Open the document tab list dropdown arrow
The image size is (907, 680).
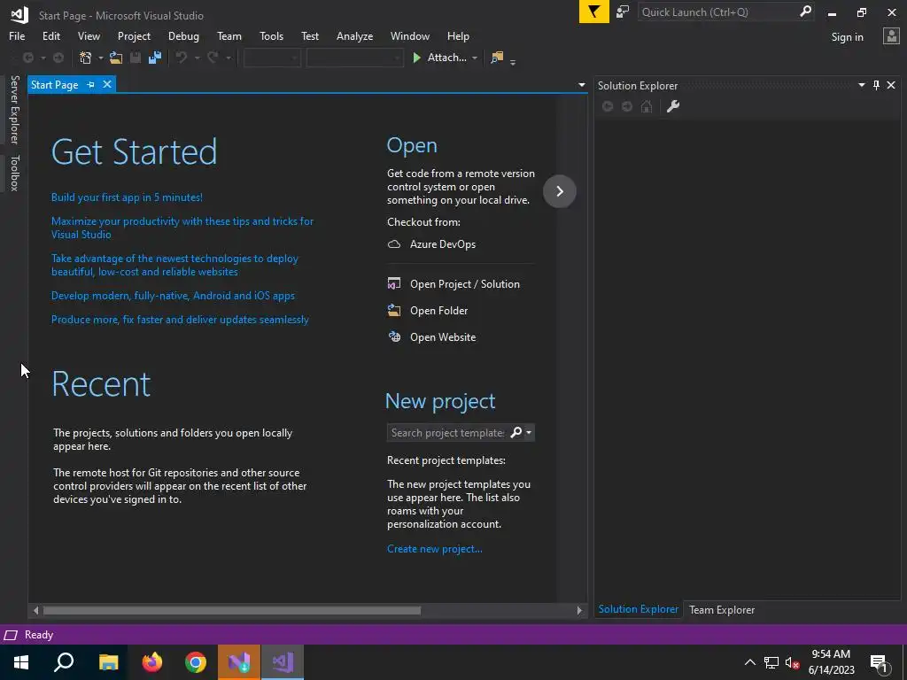click(x=582, y=85)
